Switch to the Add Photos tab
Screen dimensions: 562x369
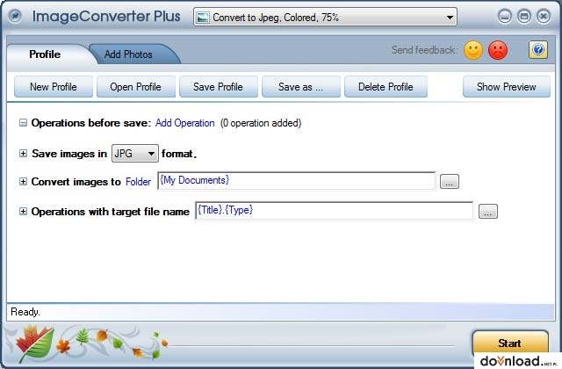pos(128,54)
